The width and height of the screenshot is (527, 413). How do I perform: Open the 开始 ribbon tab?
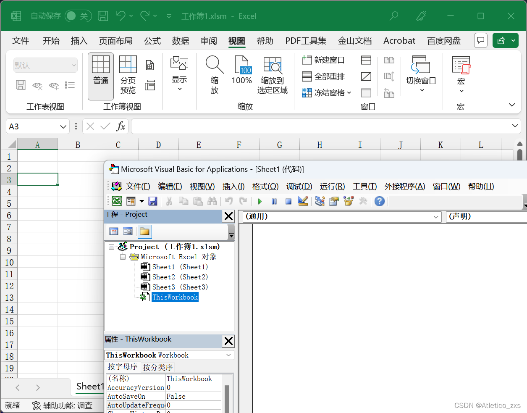tap(51, 41)
